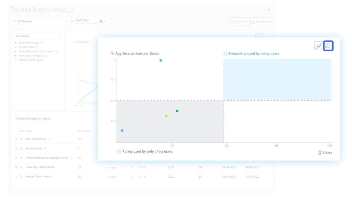Toggle the By Accounts view
The width and height of the screenshot is (352, 198).
261,22
